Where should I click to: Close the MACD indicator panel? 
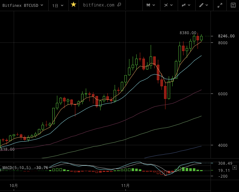[235, 168]
